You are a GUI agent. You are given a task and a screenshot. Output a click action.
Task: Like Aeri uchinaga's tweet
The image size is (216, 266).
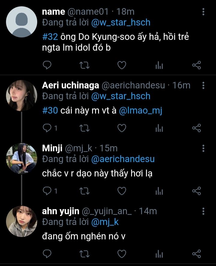(121, 128)
